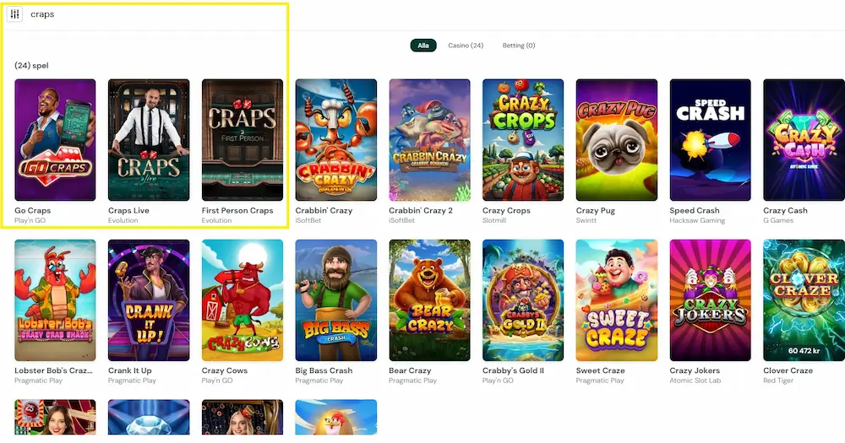Screen dimensions: 845x443
Task: Click the 'Crabbin' Crazy 2' title text
Action: [x=421, y=210]
